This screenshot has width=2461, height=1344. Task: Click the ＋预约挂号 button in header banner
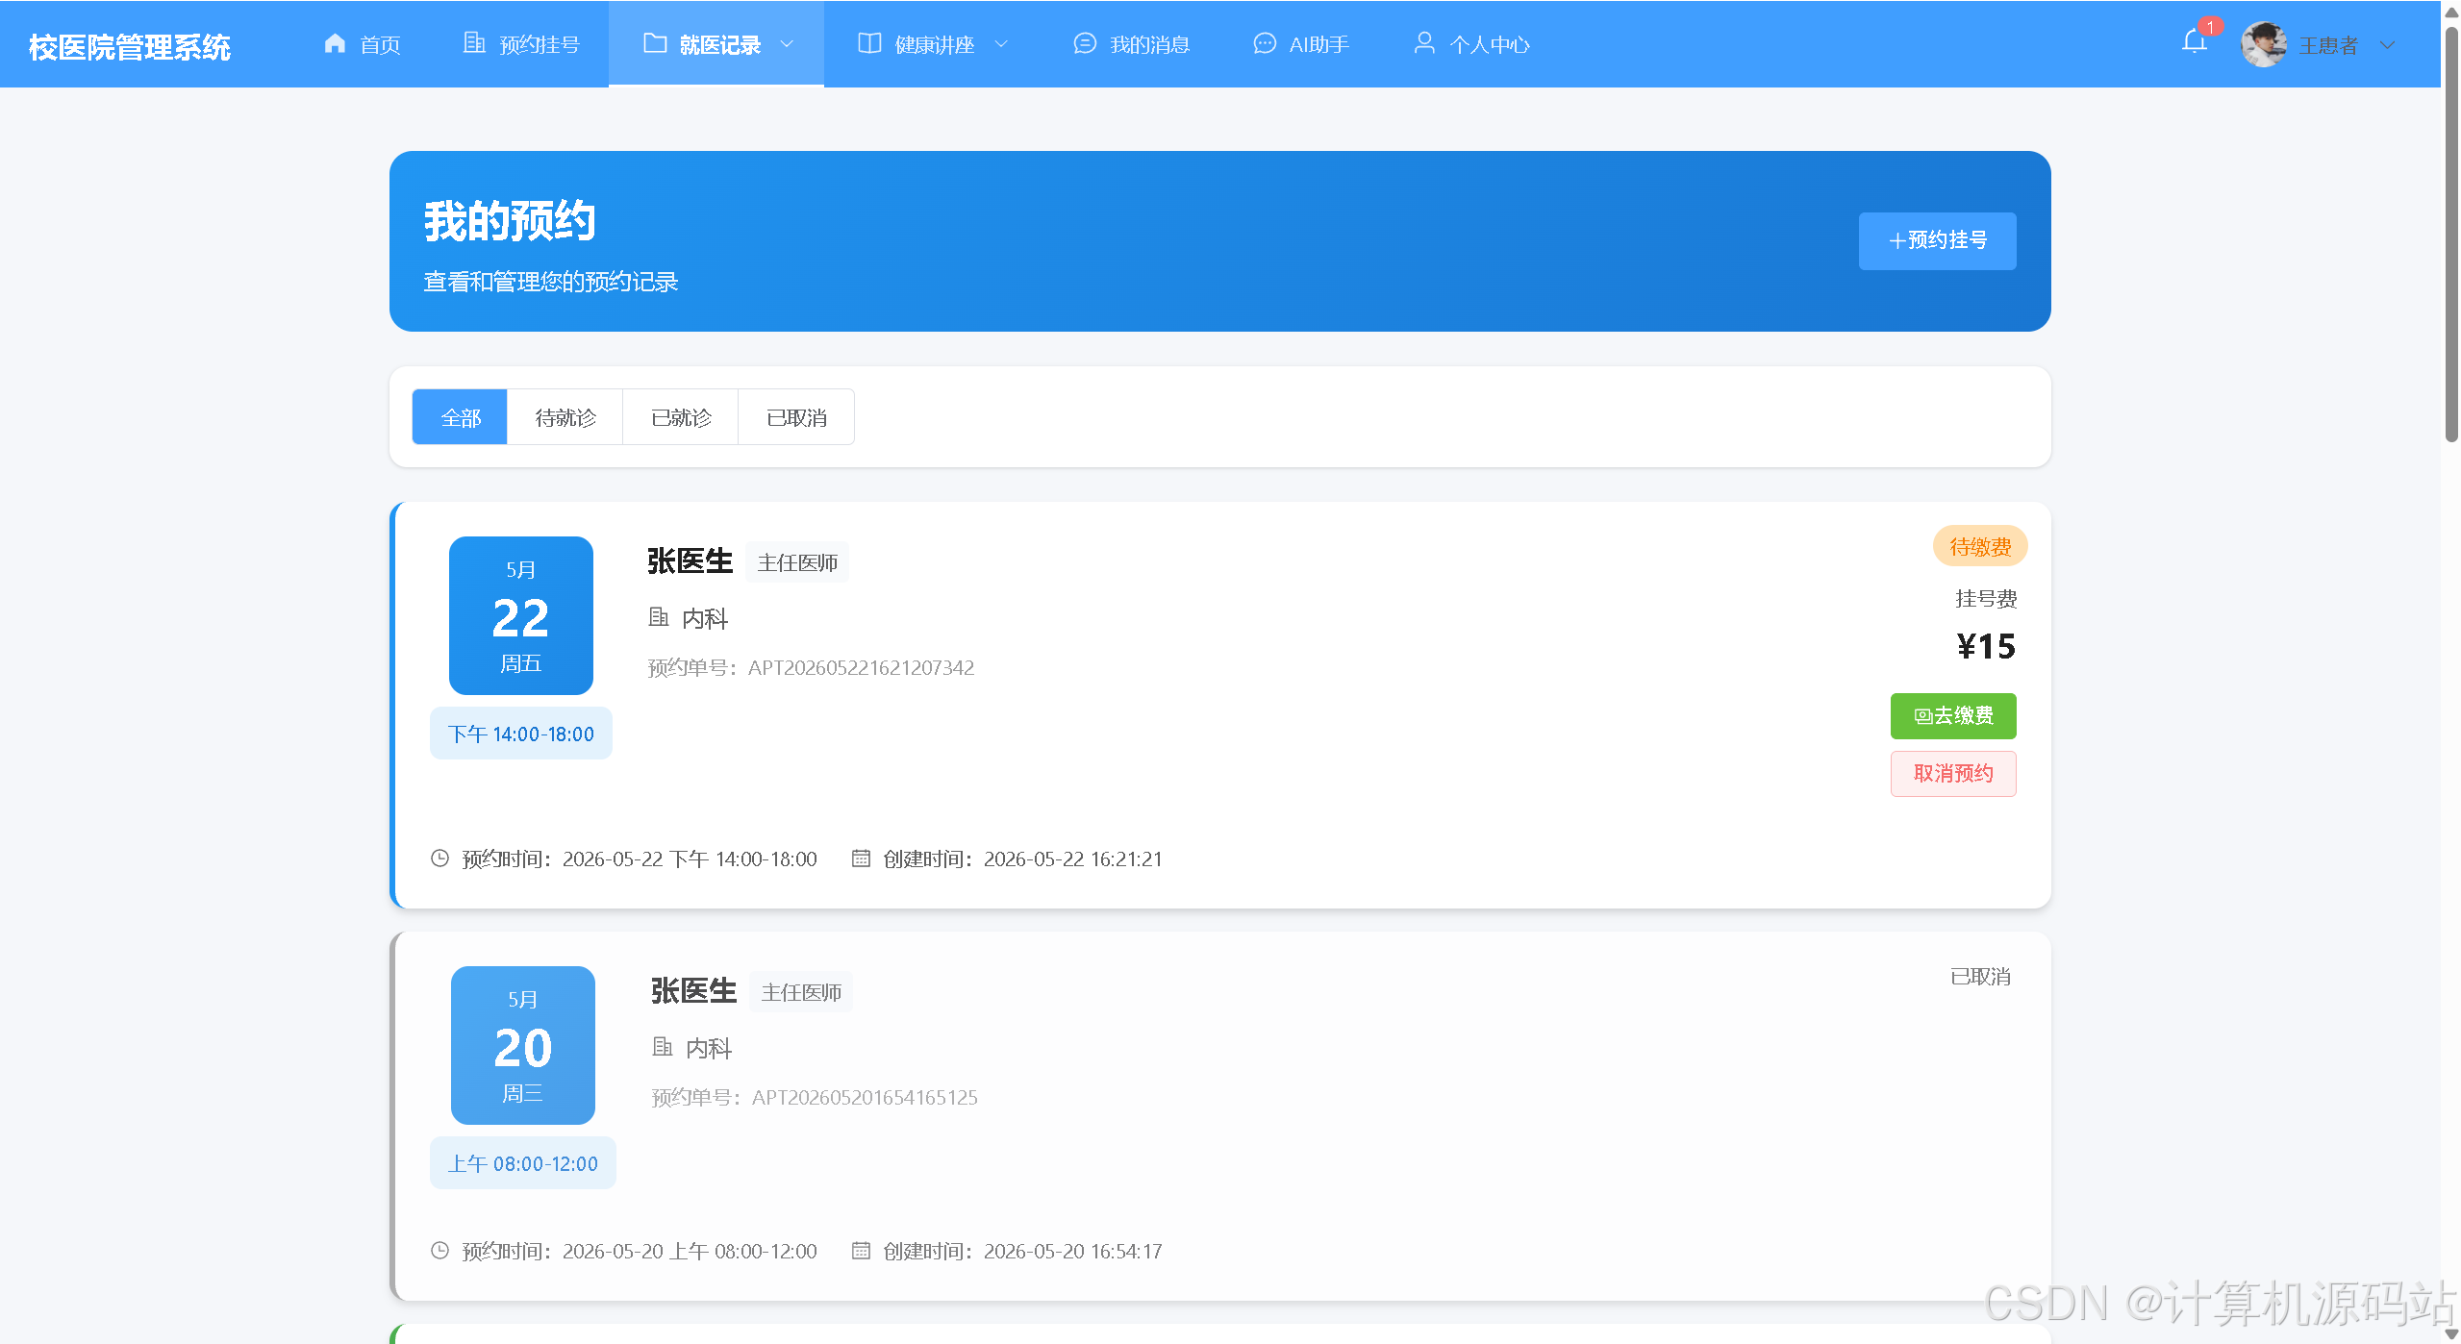point(1937,240)
